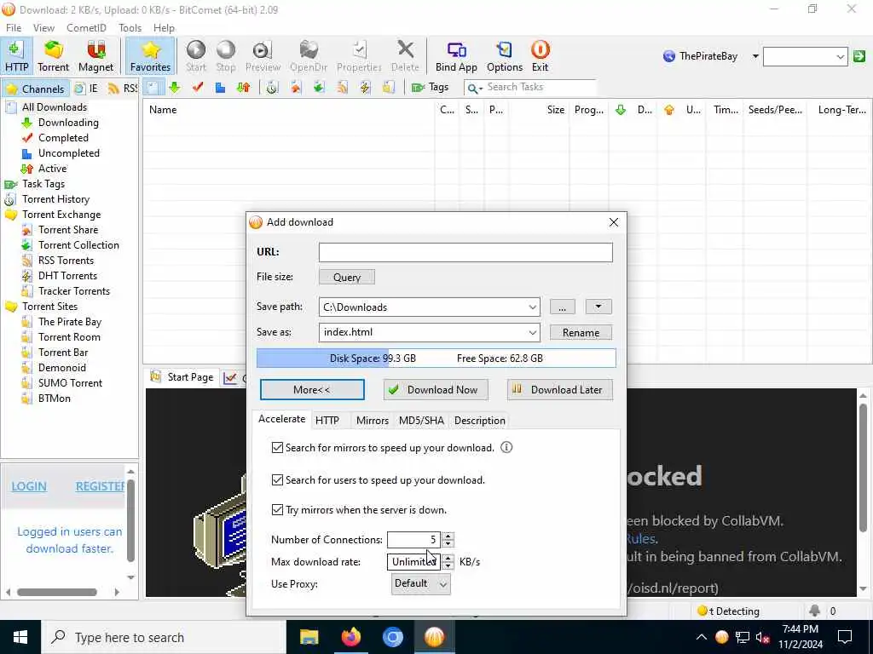The height and width of the screenshot is (654, 873).
Task: Select DHT Torrents in sidebar
Action: point(67,276)
